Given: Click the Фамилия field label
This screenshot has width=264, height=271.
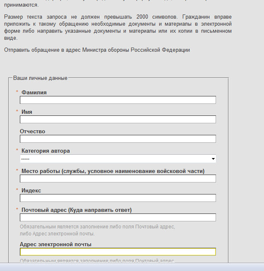Looking at the screenshot, I should click(x=34, y=93).
